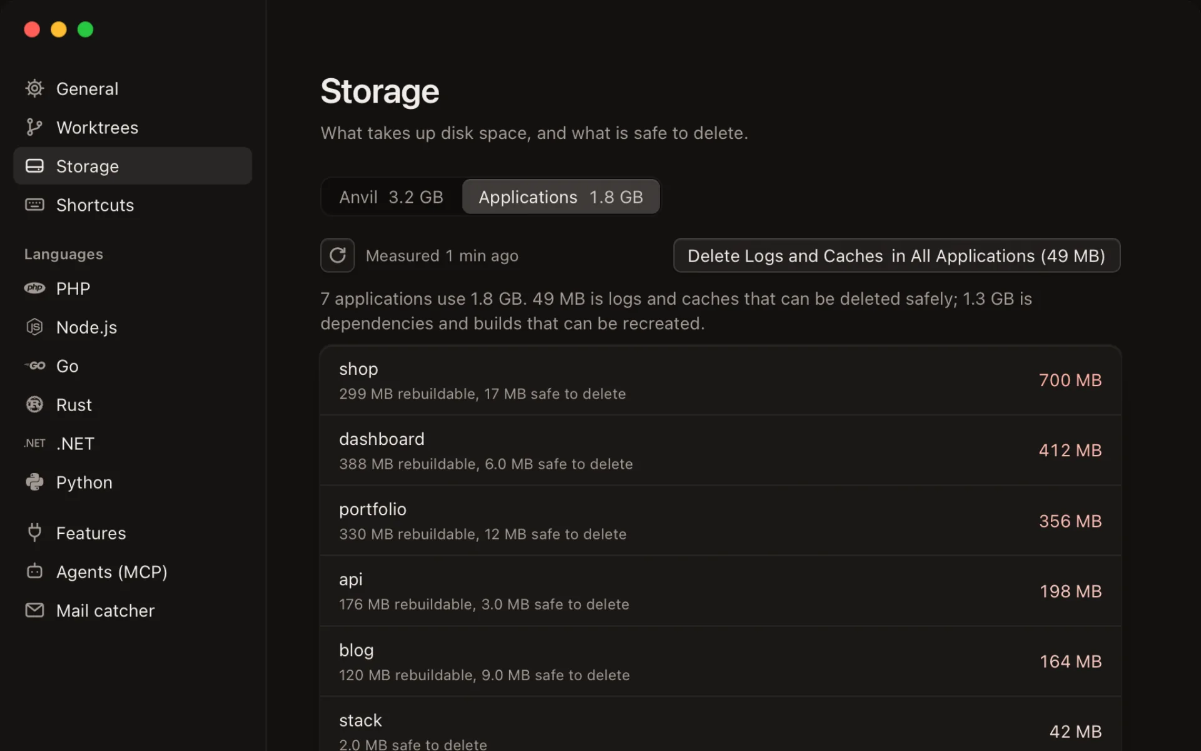Switch to the Anvil 3.2 GB tab
This screenshot has height=751, width=1201.
(x=392, y=197)
